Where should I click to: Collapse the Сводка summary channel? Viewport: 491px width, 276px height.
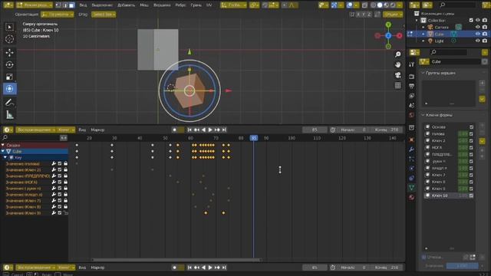(3, 145)
